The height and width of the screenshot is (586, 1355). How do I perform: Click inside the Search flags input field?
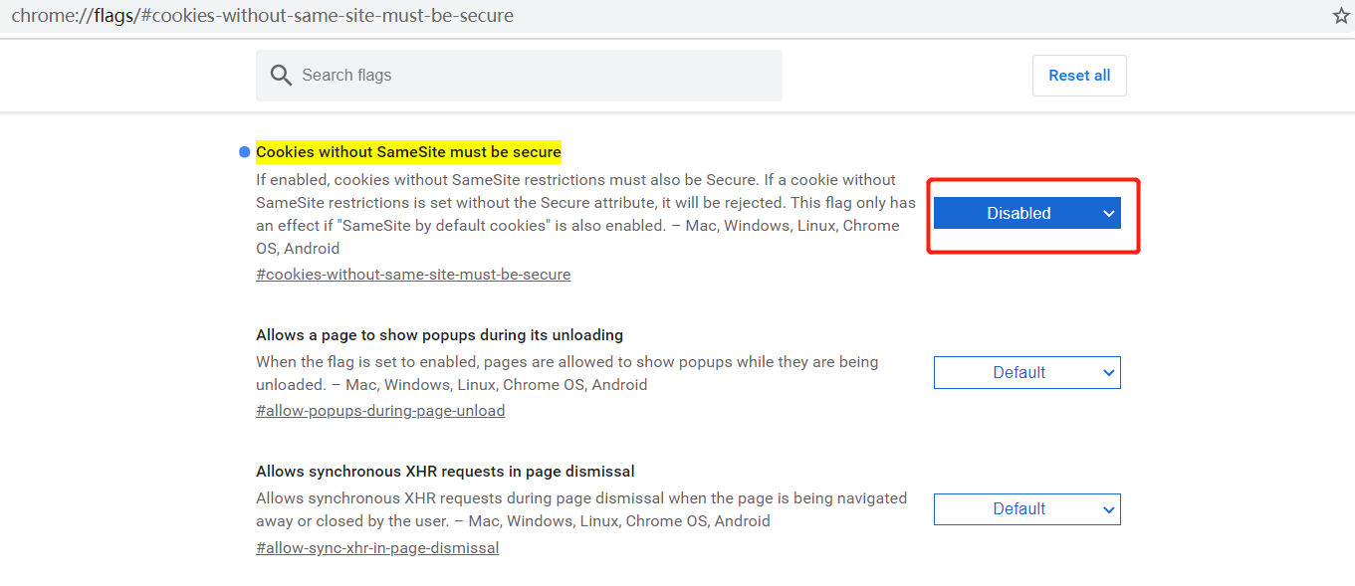click(x=518, y=75)
